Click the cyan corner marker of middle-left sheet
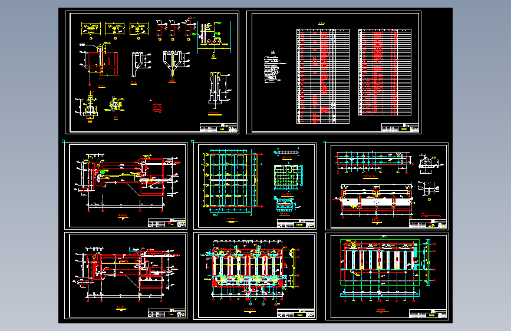Screen dimensions: 511x331 [63, 141]
